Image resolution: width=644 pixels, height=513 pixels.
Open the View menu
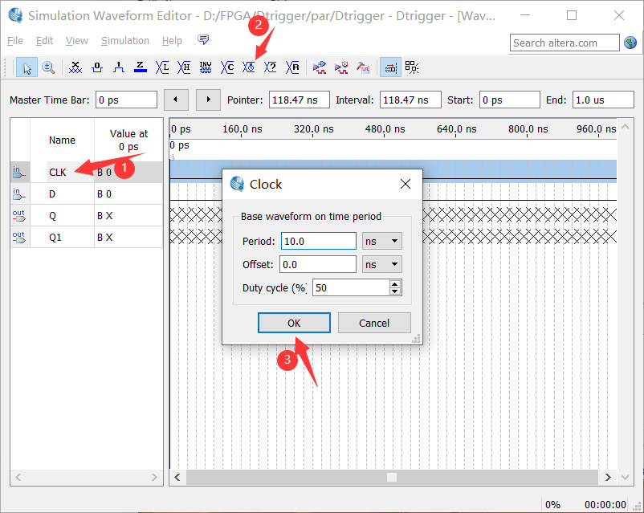(x=77, y=41)
